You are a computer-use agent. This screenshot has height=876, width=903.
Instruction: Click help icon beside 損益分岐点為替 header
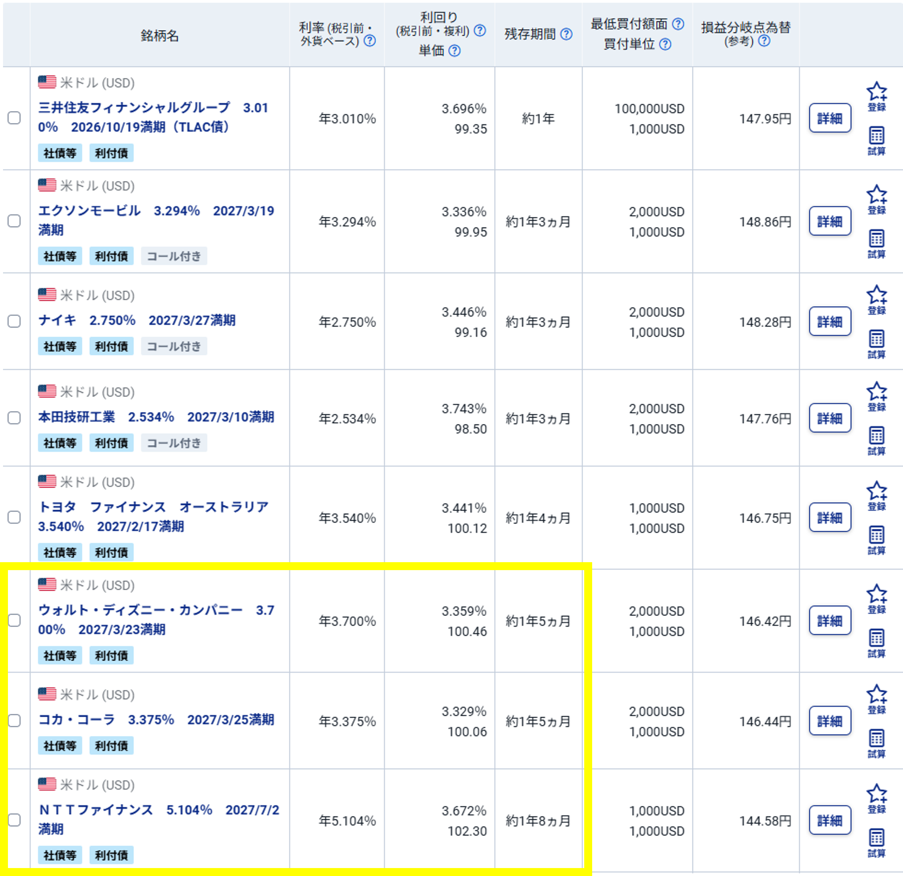click(764, 41)
